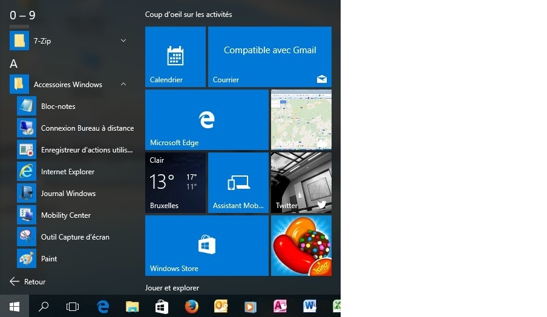Open media player icon in taskbar
This screenshot has width=547, height=317.
tap(250, 307)
